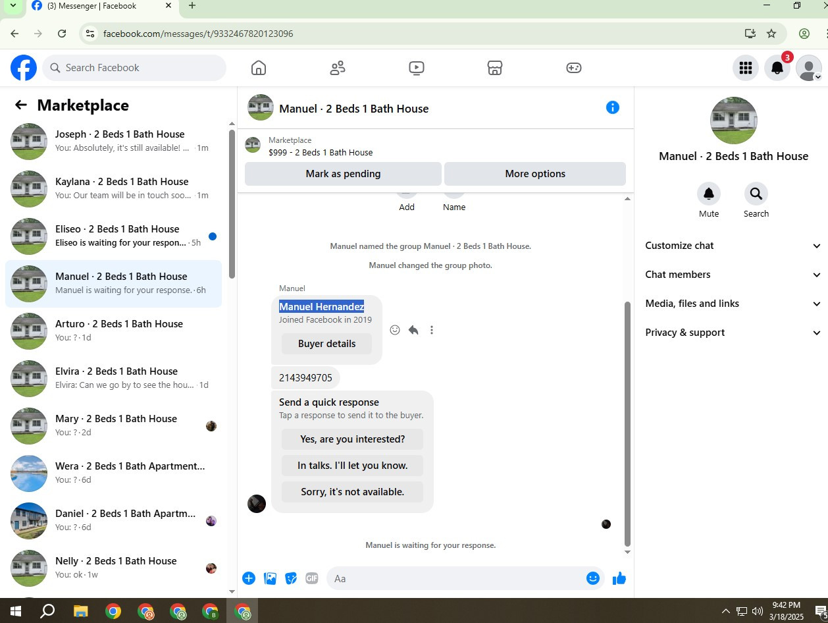Open Chrome tab search dropdown arrow
Viewport: 828px width, 623px height.
[x=13, y=6]
